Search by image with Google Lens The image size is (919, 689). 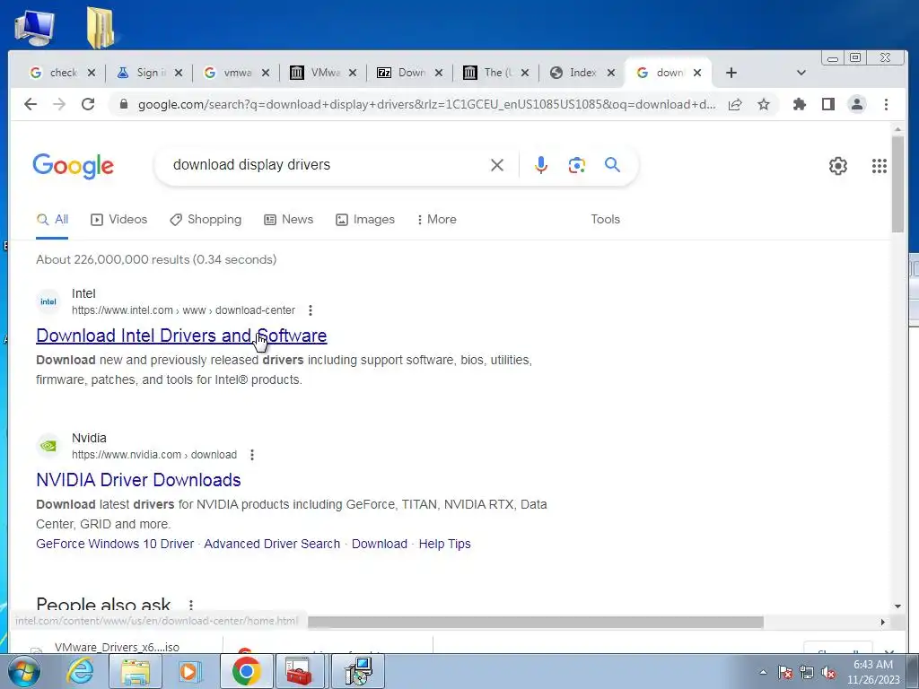pos(577,165)
